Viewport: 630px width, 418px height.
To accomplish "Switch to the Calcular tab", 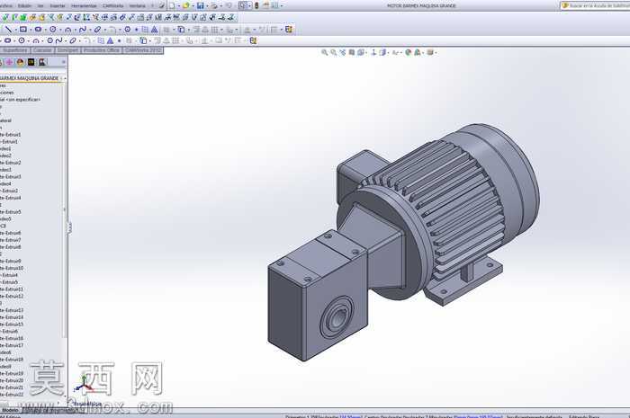I will pos(42,50).
